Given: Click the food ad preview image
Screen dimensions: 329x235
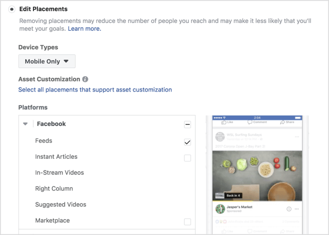Looking at the screenshot, I should [257, 176].
